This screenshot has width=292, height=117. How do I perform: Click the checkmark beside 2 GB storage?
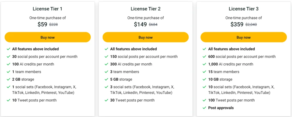point(8,80)
